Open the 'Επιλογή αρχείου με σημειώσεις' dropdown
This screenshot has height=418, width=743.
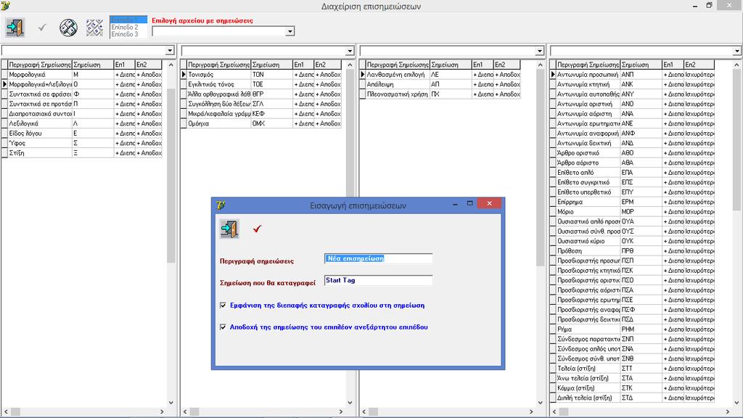290,31
